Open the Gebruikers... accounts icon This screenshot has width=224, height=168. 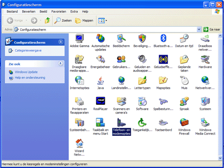[122, 59]
